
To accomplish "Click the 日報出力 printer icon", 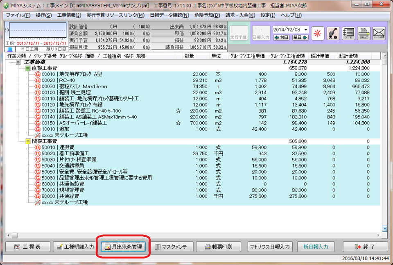I will coord(364,33).
